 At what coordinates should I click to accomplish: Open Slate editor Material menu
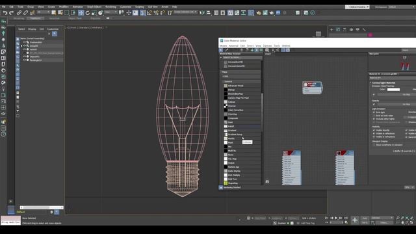click(x=234, y=45)
